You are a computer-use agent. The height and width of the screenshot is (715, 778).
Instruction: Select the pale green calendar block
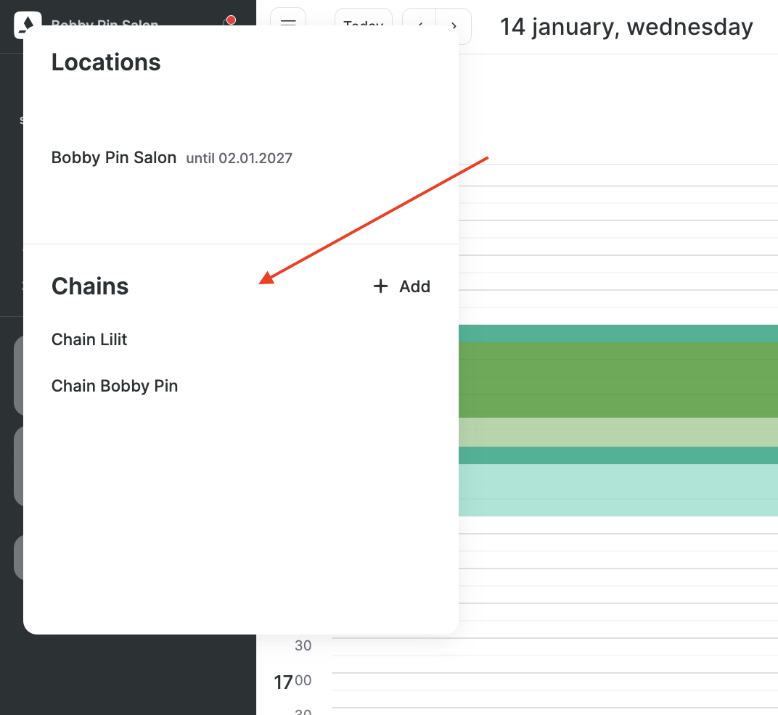[618, 432]
